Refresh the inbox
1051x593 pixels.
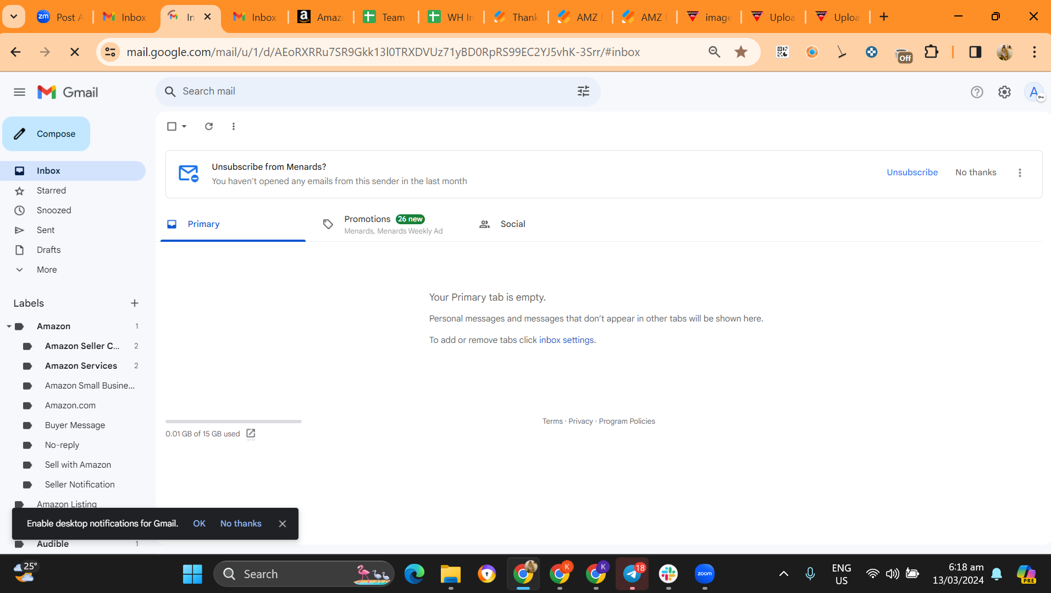pyautogui.click(x=209, y=126)
